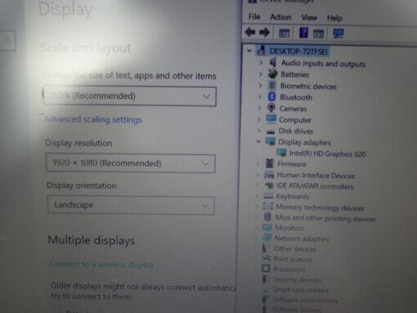Viewport: 417px width, 313px height.
Task: Select the Monitors tree entry
Action: coord(289,228)
